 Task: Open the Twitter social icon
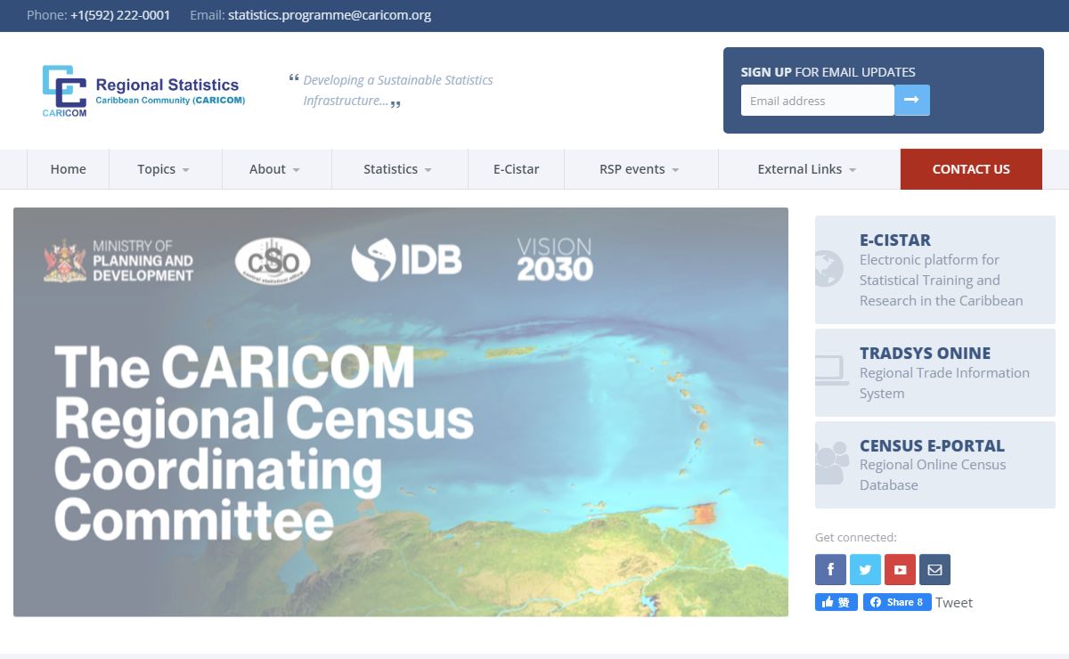pos(865,569)
